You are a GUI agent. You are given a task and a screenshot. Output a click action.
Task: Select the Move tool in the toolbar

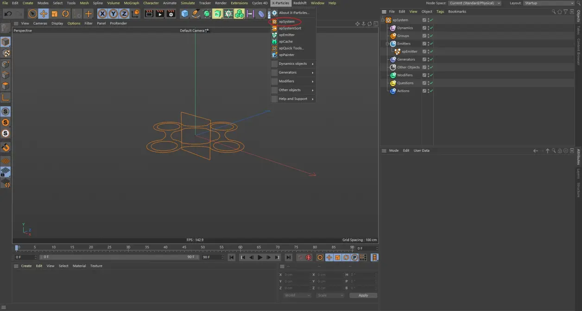[x=43, y=14]
